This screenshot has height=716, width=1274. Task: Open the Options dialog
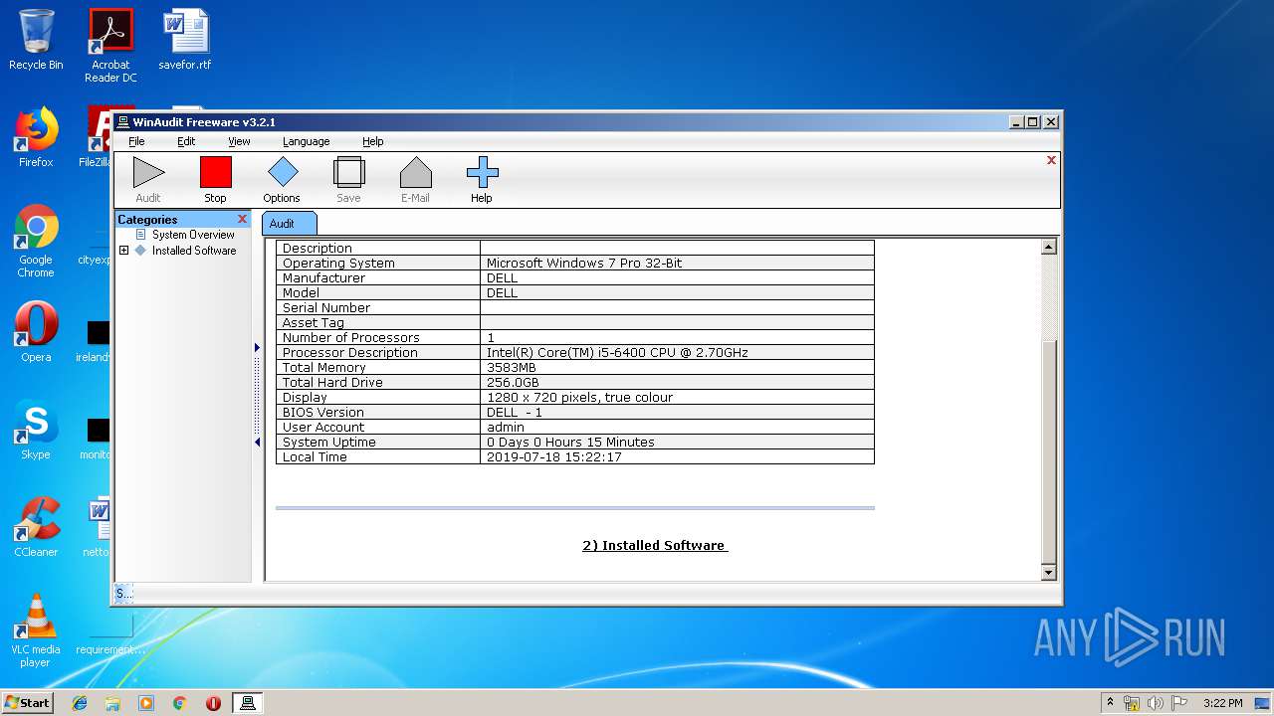click(282, 180)
